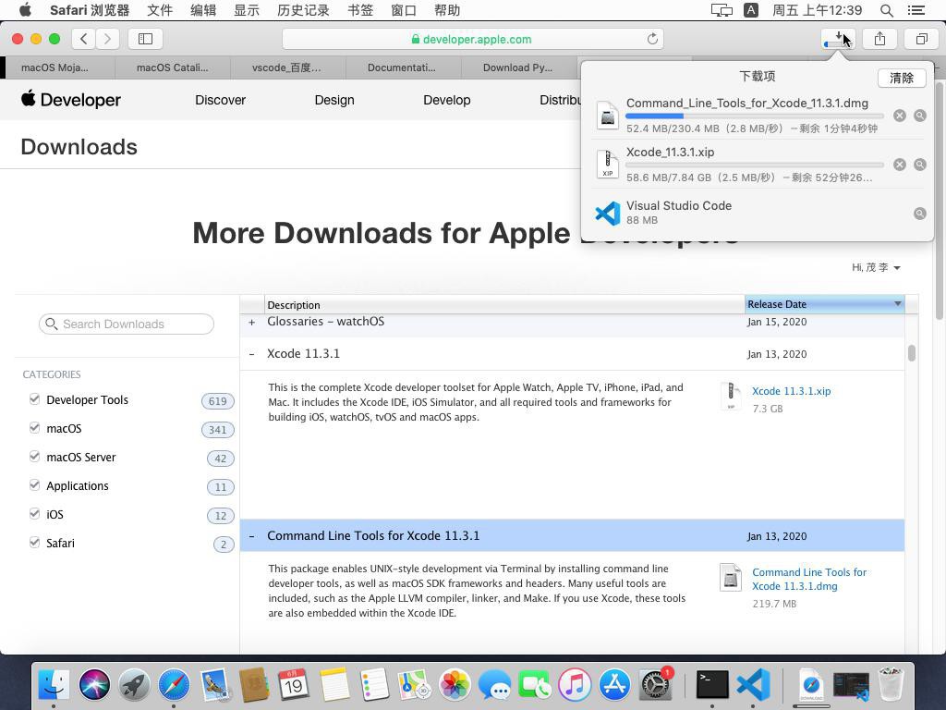Viewport: 946px width, 710px height.
Task: Open the input source menu bar item
Action: tap(751, 10)
